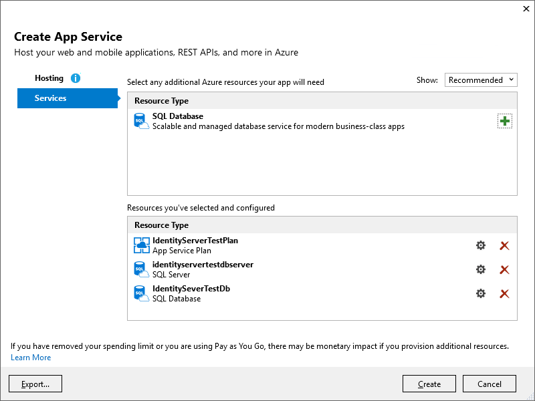Select the Services tab
Viewport: 535px width, 401px height.
(x=68, y=98)
